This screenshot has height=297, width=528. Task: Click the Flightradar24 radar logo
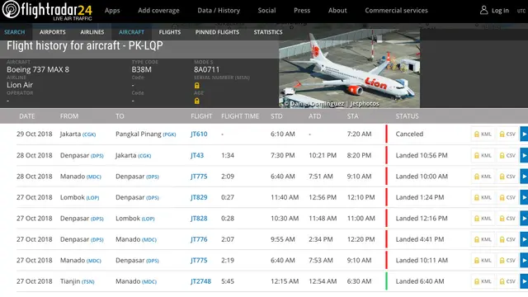point(11,9)
